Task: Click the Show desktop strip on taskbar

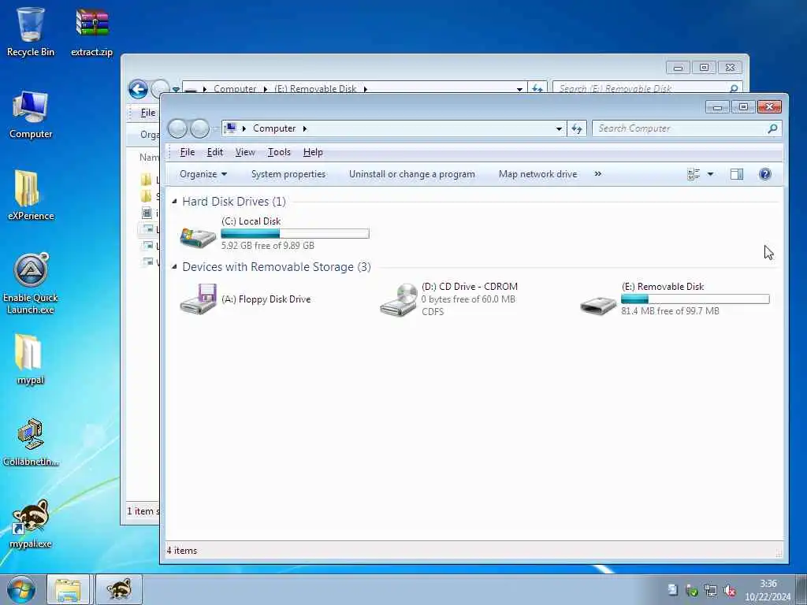Action: click(801, 589)
